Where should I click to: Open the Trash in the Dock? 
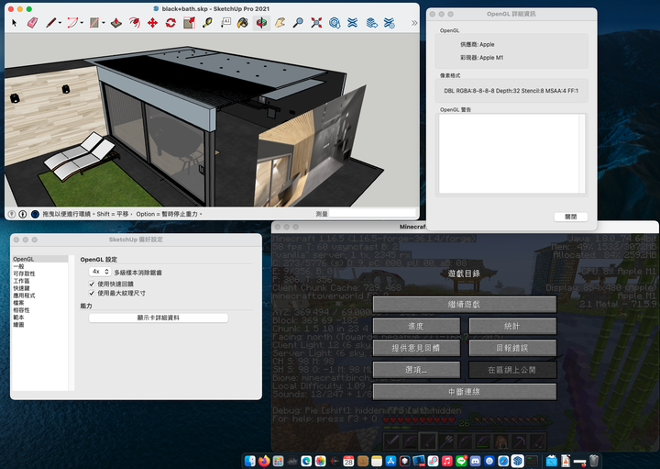(594, 461)
